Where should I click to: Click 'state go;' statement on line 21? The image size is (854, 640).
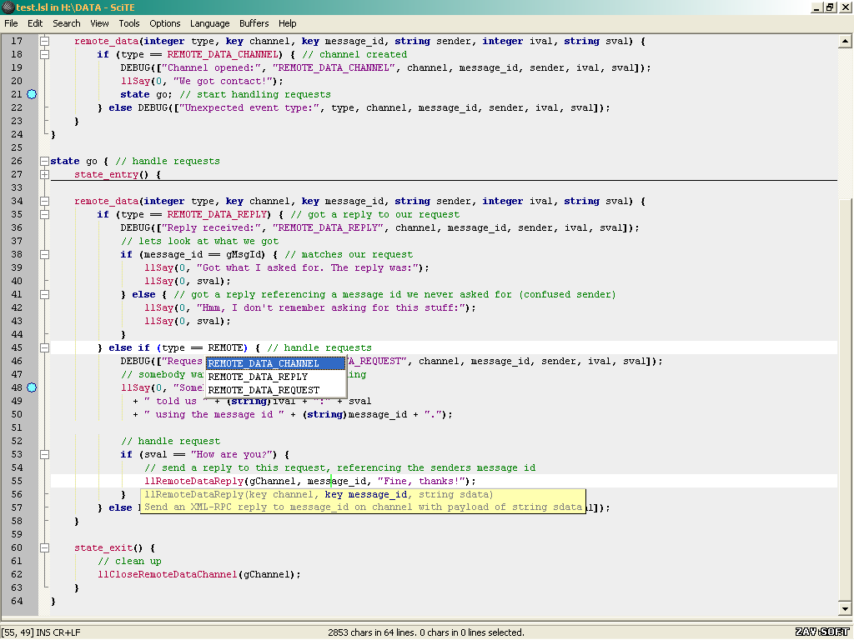tap(147, 94)
